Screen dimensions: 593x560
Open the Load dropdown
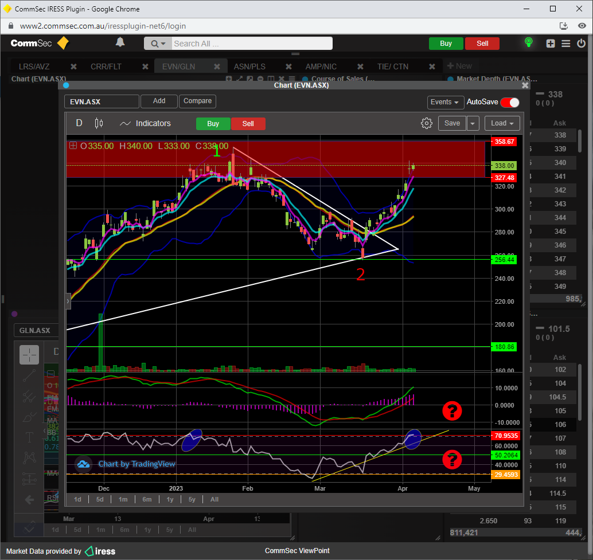coord(502,123)
